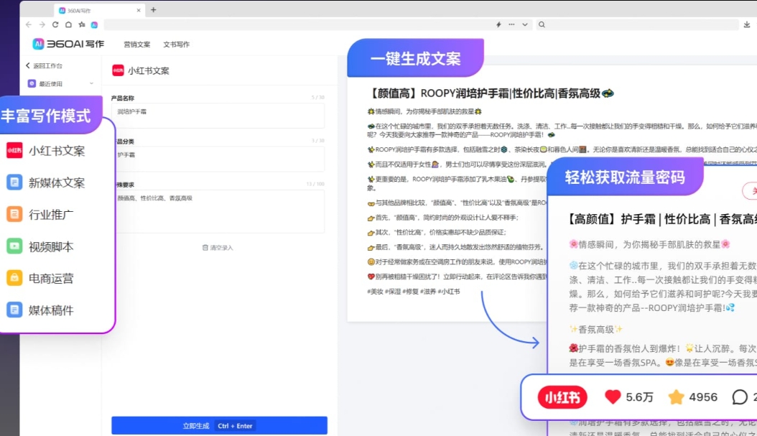Like the post via the heart icon
Viewport: 757px width, 436px height.
[x=612, y=396]
